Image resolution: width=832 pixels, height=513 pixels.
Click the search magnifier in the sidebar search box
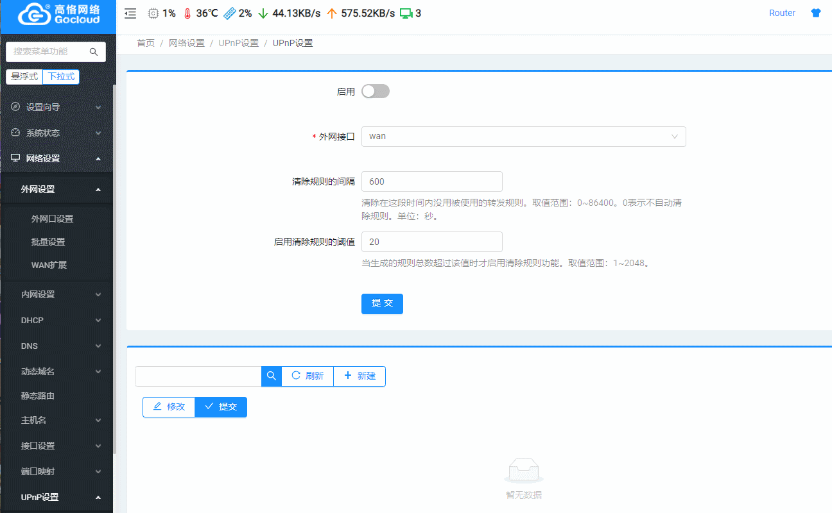click(x=93, y=52)
